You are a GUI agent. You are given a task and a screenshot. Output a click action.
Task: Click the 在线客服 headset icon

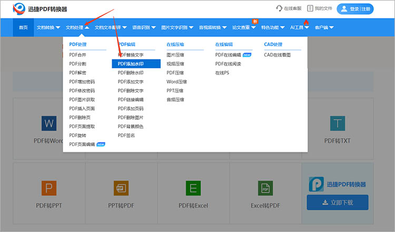(279, 8)
